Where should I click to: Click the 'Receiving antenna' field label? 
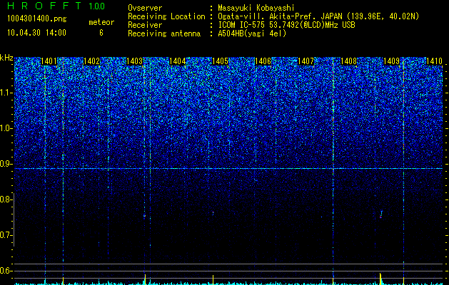(164, 33)
